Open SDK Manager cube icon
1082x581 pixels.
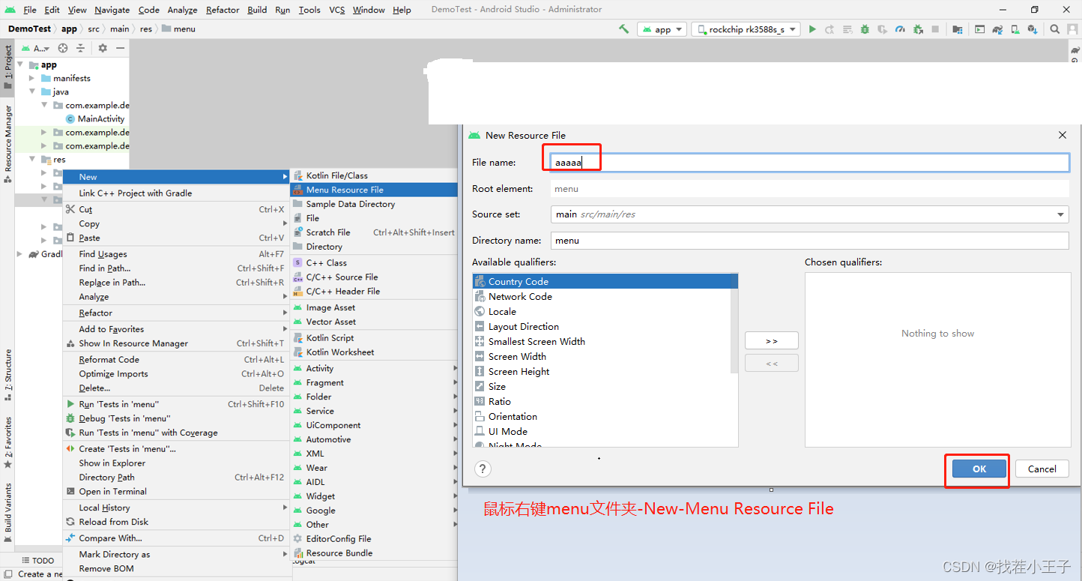click(x=1033, y=29)
